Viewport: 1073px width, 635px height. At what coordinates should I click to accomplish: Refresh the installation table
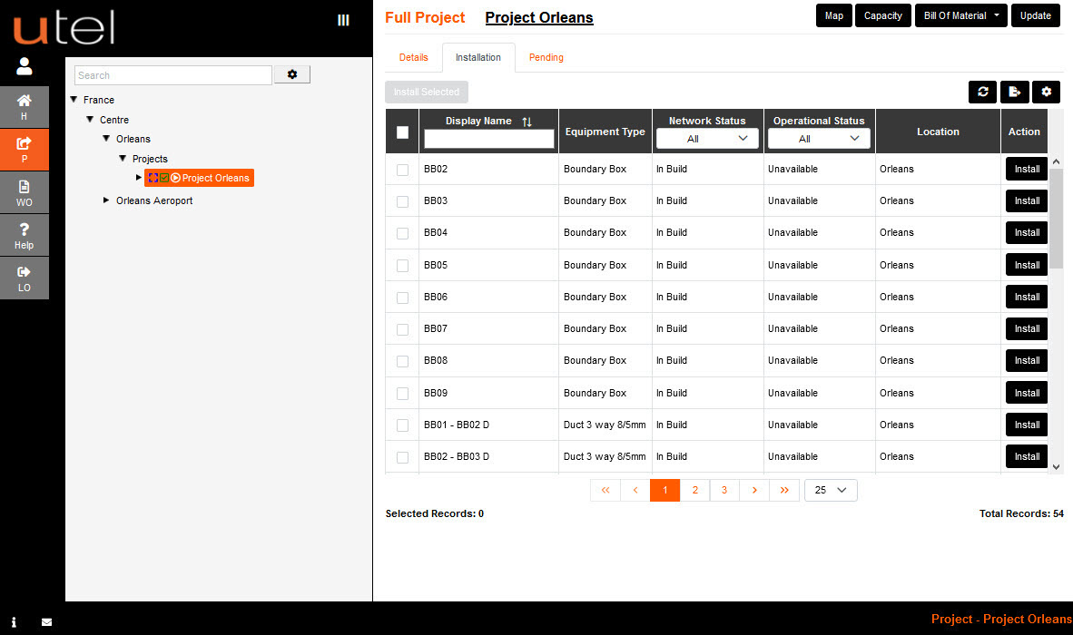982,92
